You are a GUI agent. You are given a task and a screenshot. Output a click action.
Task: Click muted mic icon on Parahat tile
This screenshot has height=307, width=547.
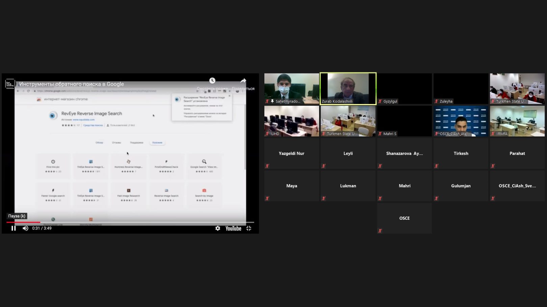click(493, 166)
